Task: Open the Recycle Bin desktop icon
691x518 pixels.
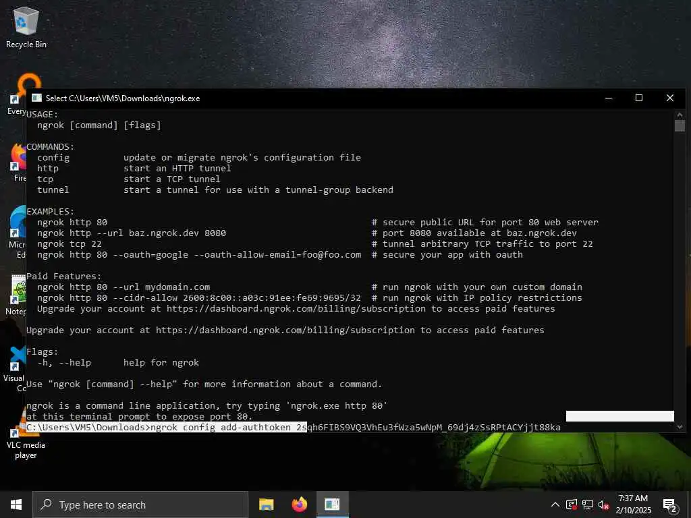Action: point(26,27)
